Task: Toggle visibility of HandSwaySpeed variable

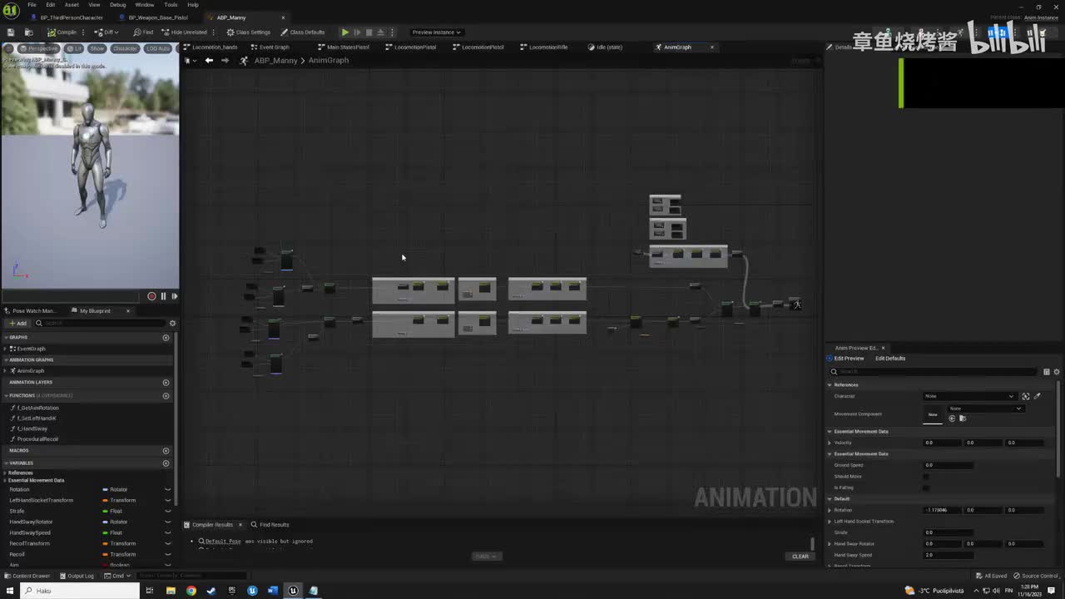Action: [x=167, y=533]
